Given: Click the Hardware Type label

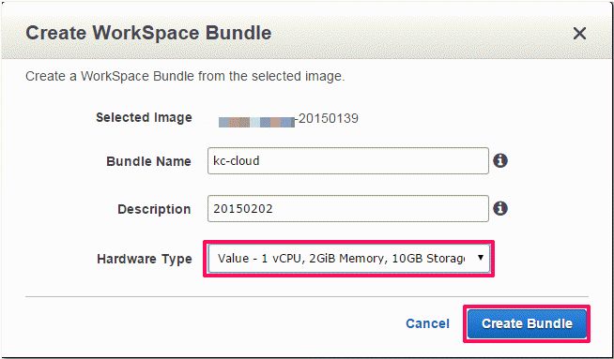Looking at the screenshot, I should (x=145, y=259).
